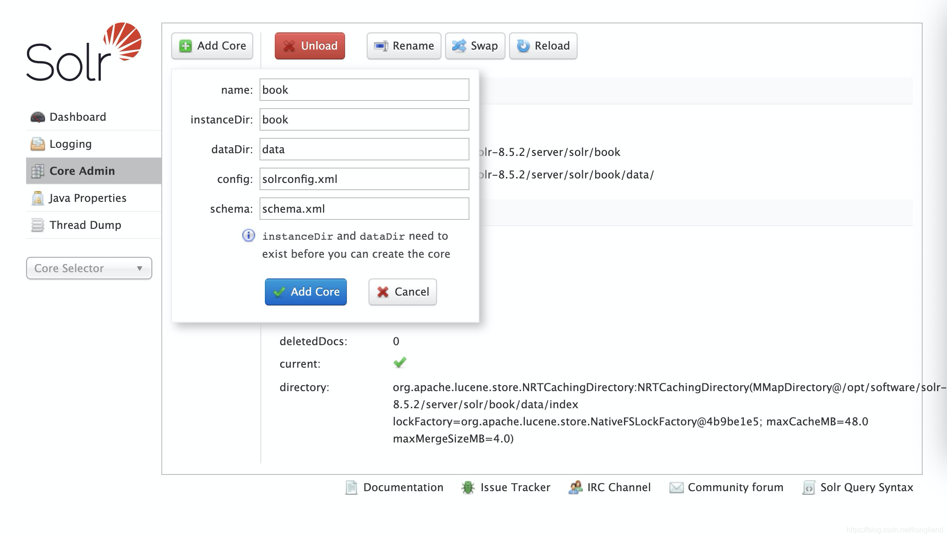Cancel the new core dialog
947x538 pixels.
pos(402,292)
